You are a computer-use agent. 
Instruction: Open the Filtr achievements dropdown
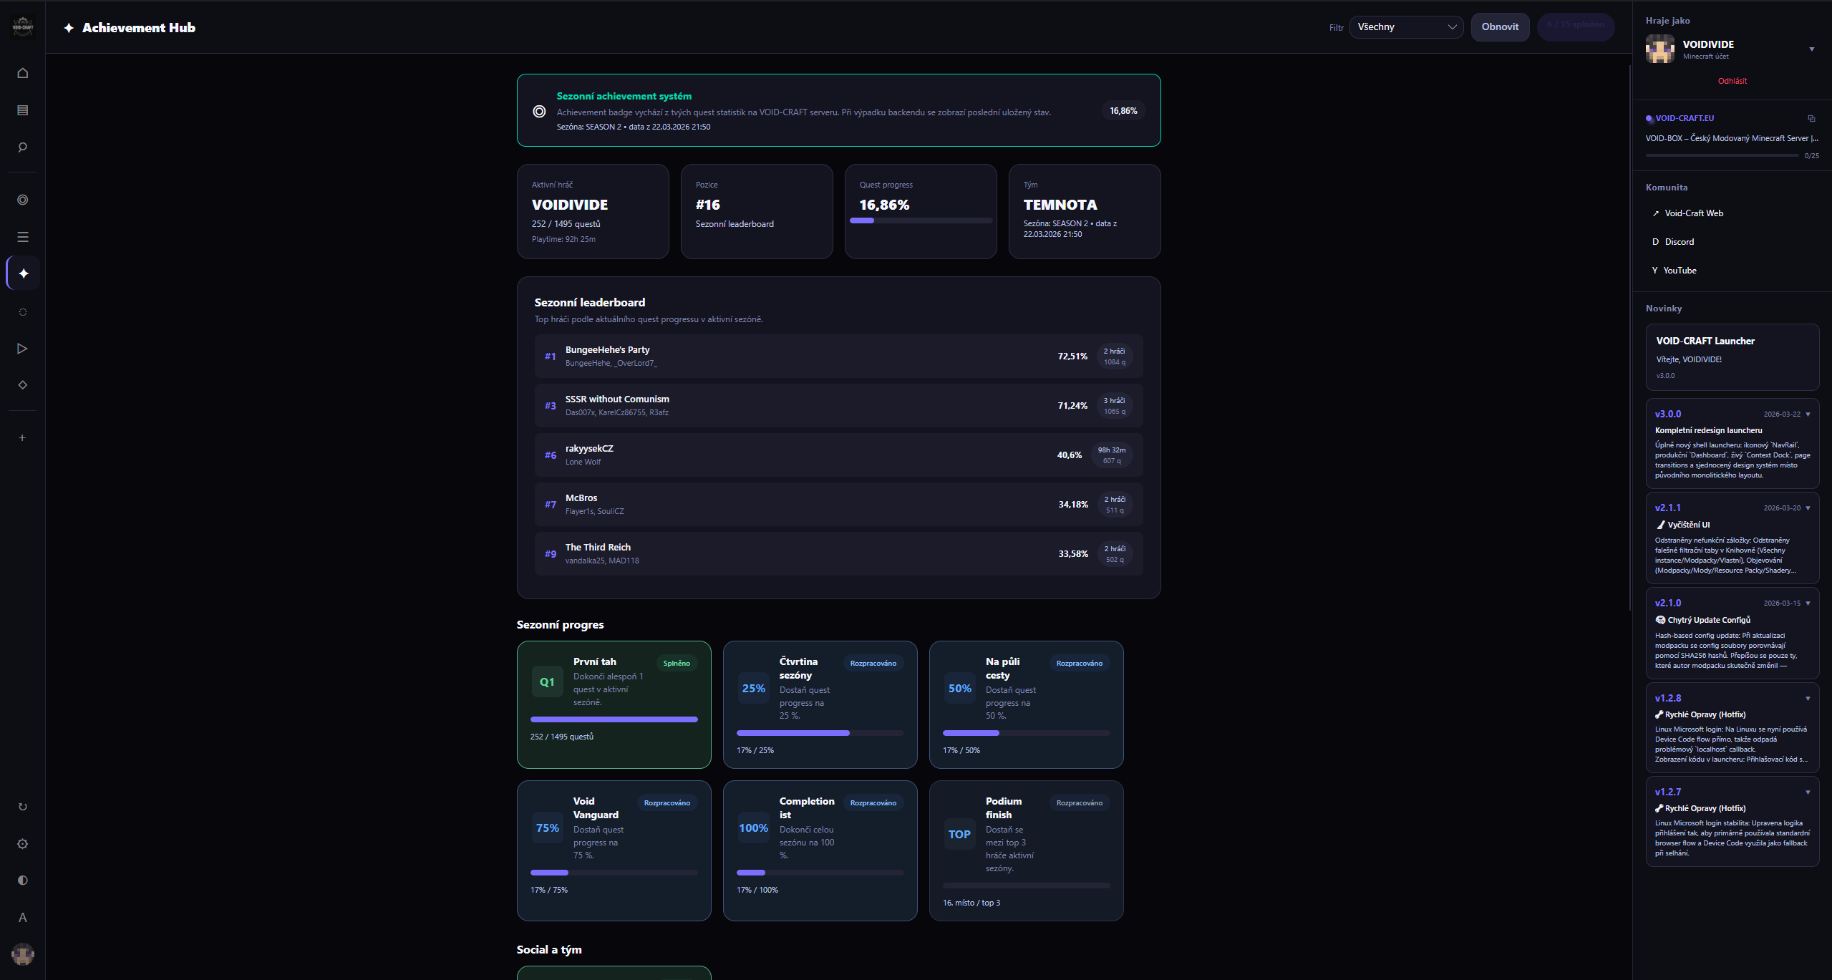(x=1405, y=26)
